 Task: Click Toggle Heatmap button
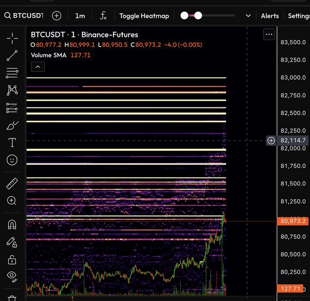click(x=144, y=16)
